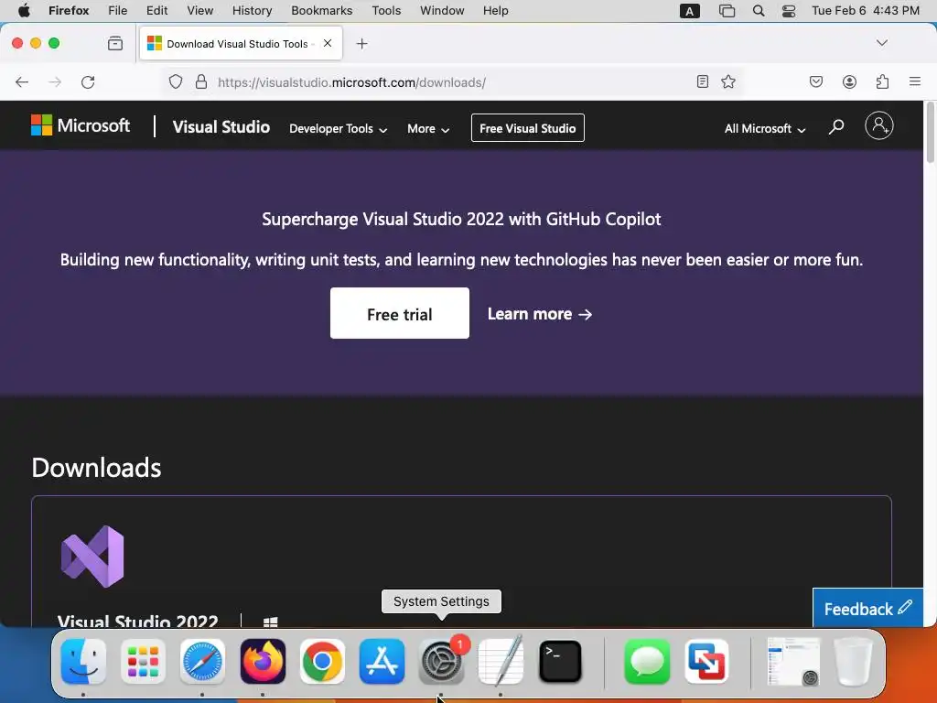Launch Google Chrome from the Dock
Viewport: 937px width, 703px height.
coord(322,662)
